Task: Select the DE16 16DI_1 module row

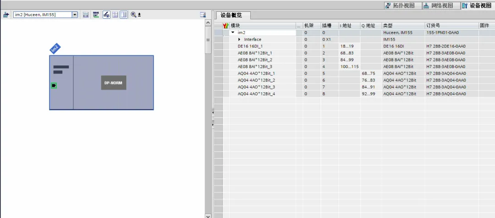Action: tap(250, 46)
